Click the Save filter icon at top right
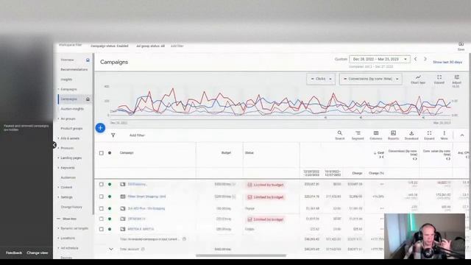 (x=461, y=46)
